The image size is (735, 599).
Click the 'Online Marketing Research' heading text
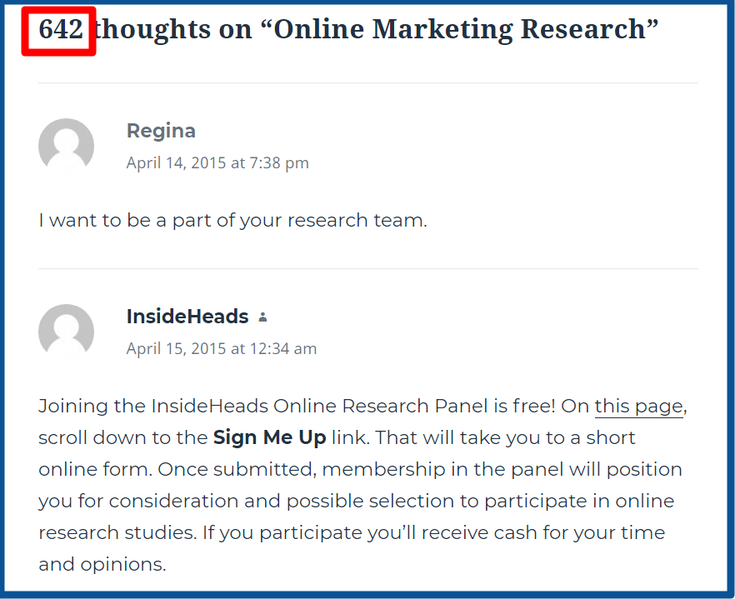tap(458, 29)
